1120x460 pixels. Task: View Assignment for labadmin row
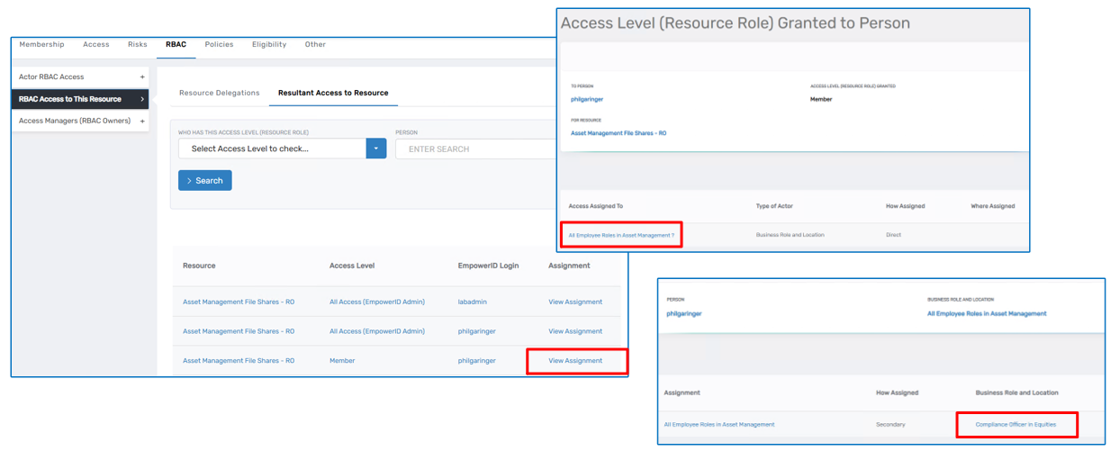pyautogui.click(x=575, y=302)
